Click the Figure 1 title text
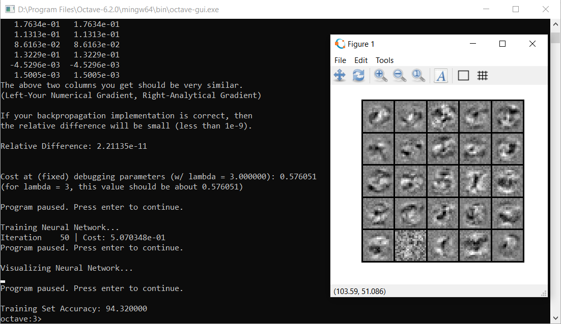This screenshot has width=561, height=324. tap(360, 44)
